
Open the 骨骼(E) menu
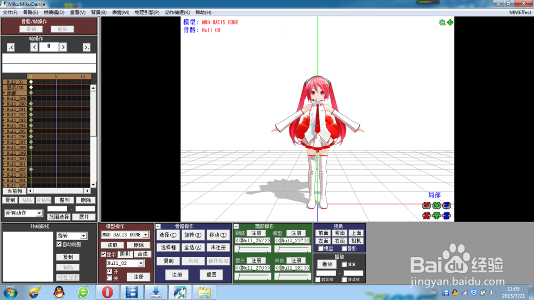point(30,12)
